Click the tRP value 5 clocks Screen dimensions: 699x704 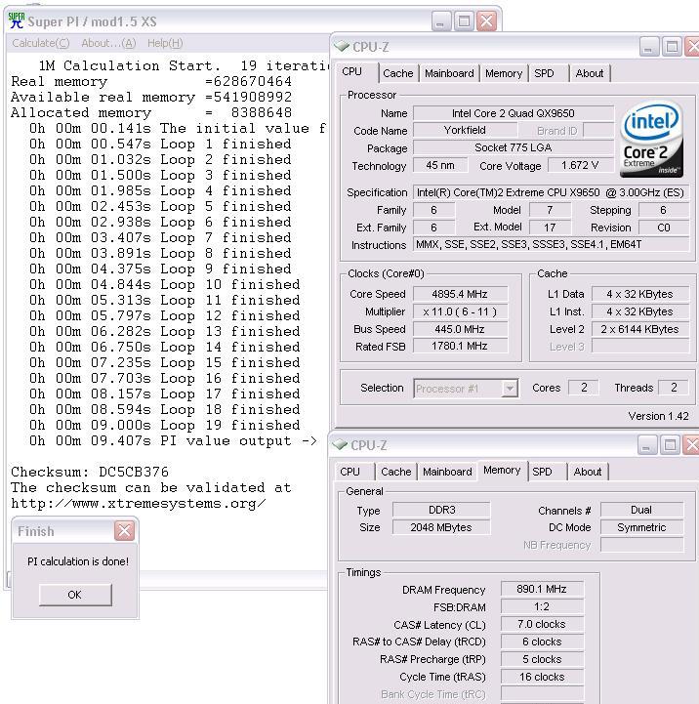tap(542, 659)
